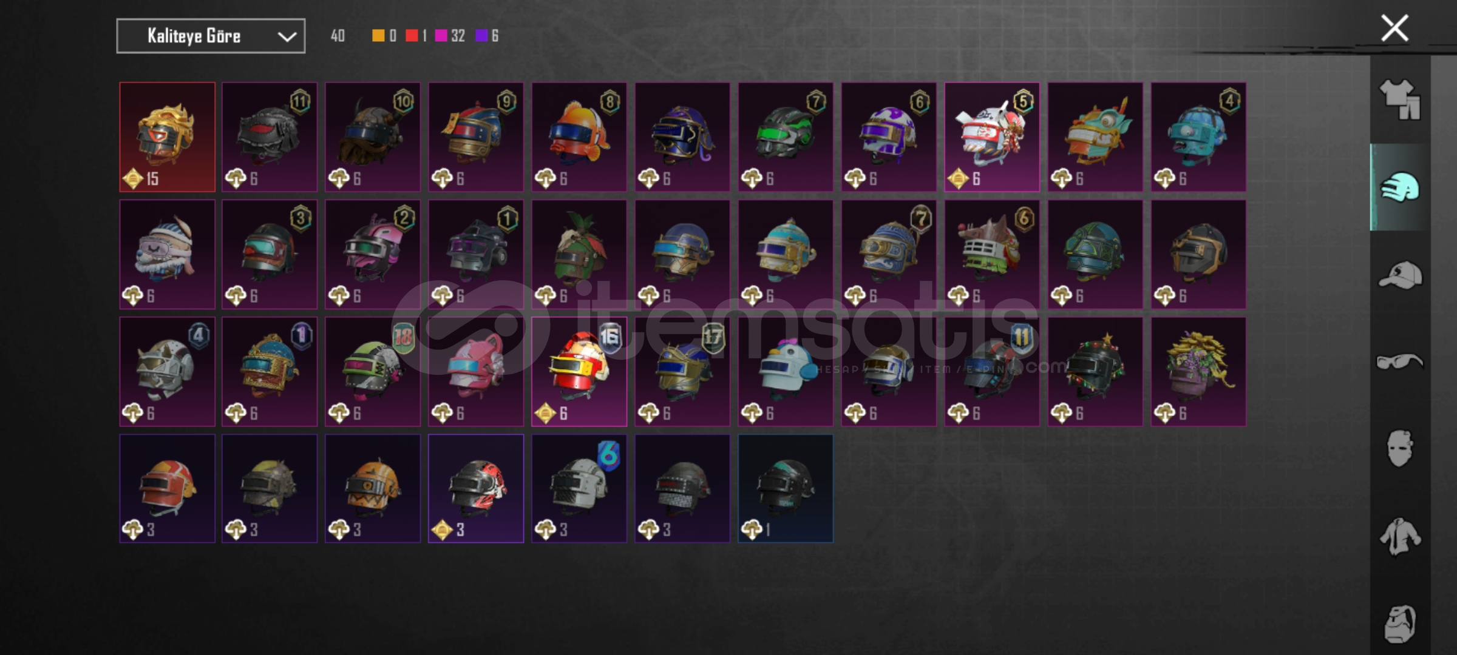Screen dimensions: 1457x655
Task: Select the orange fish helmet with badge 8
Action: 579,137
